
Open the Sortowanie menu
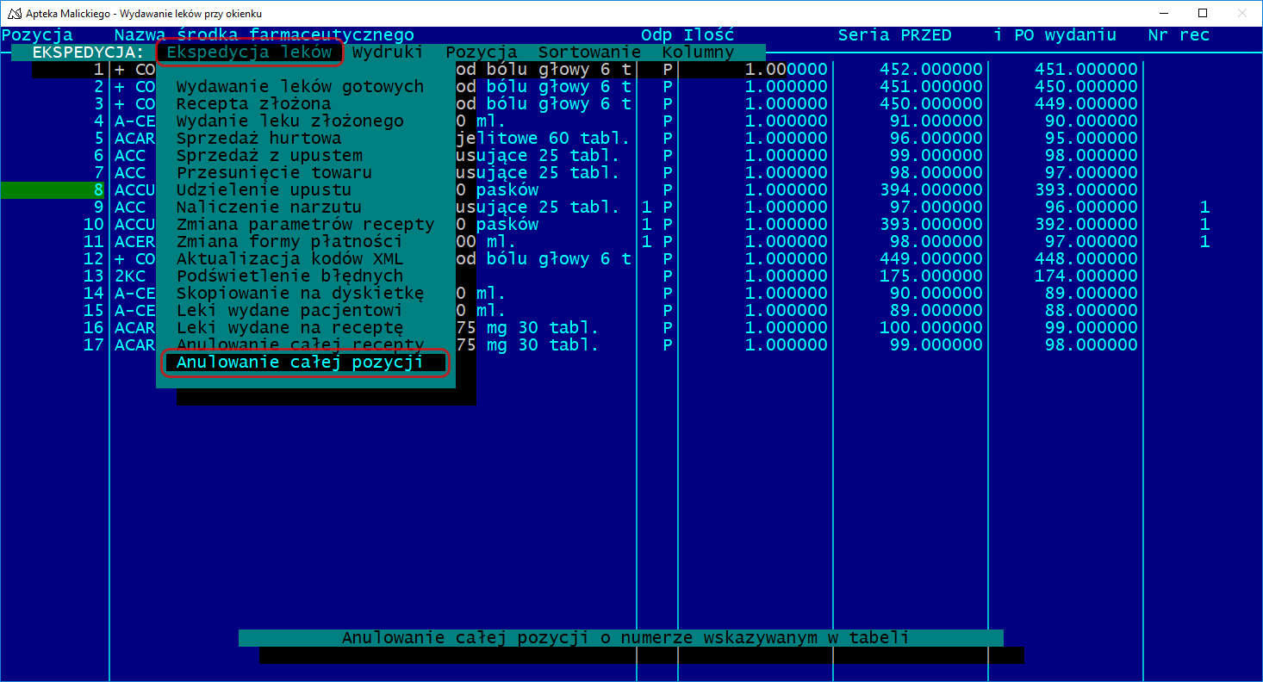coord(589,53)
